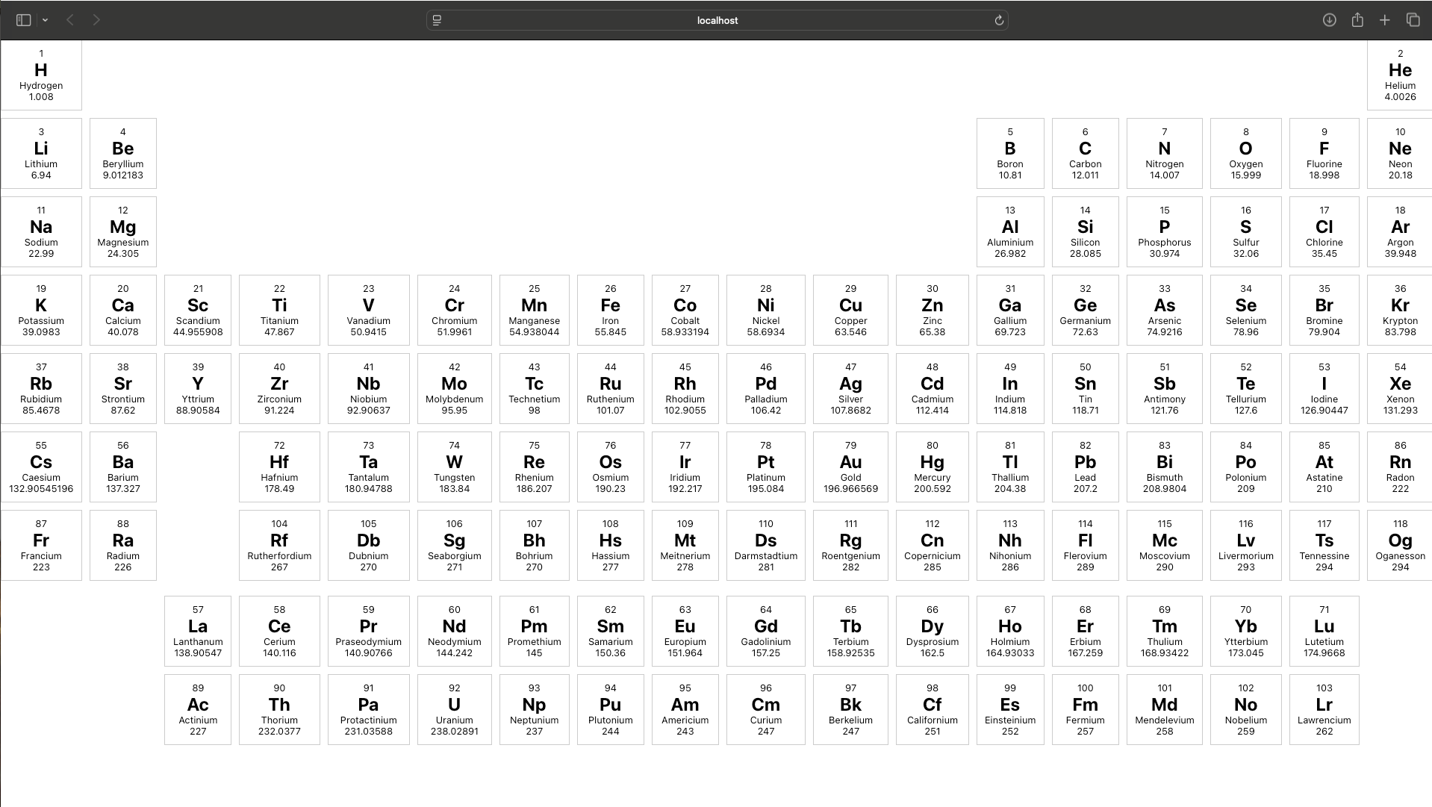Click the address bar showing localhost
1432x807 pixels.
[x=717, y=20]
